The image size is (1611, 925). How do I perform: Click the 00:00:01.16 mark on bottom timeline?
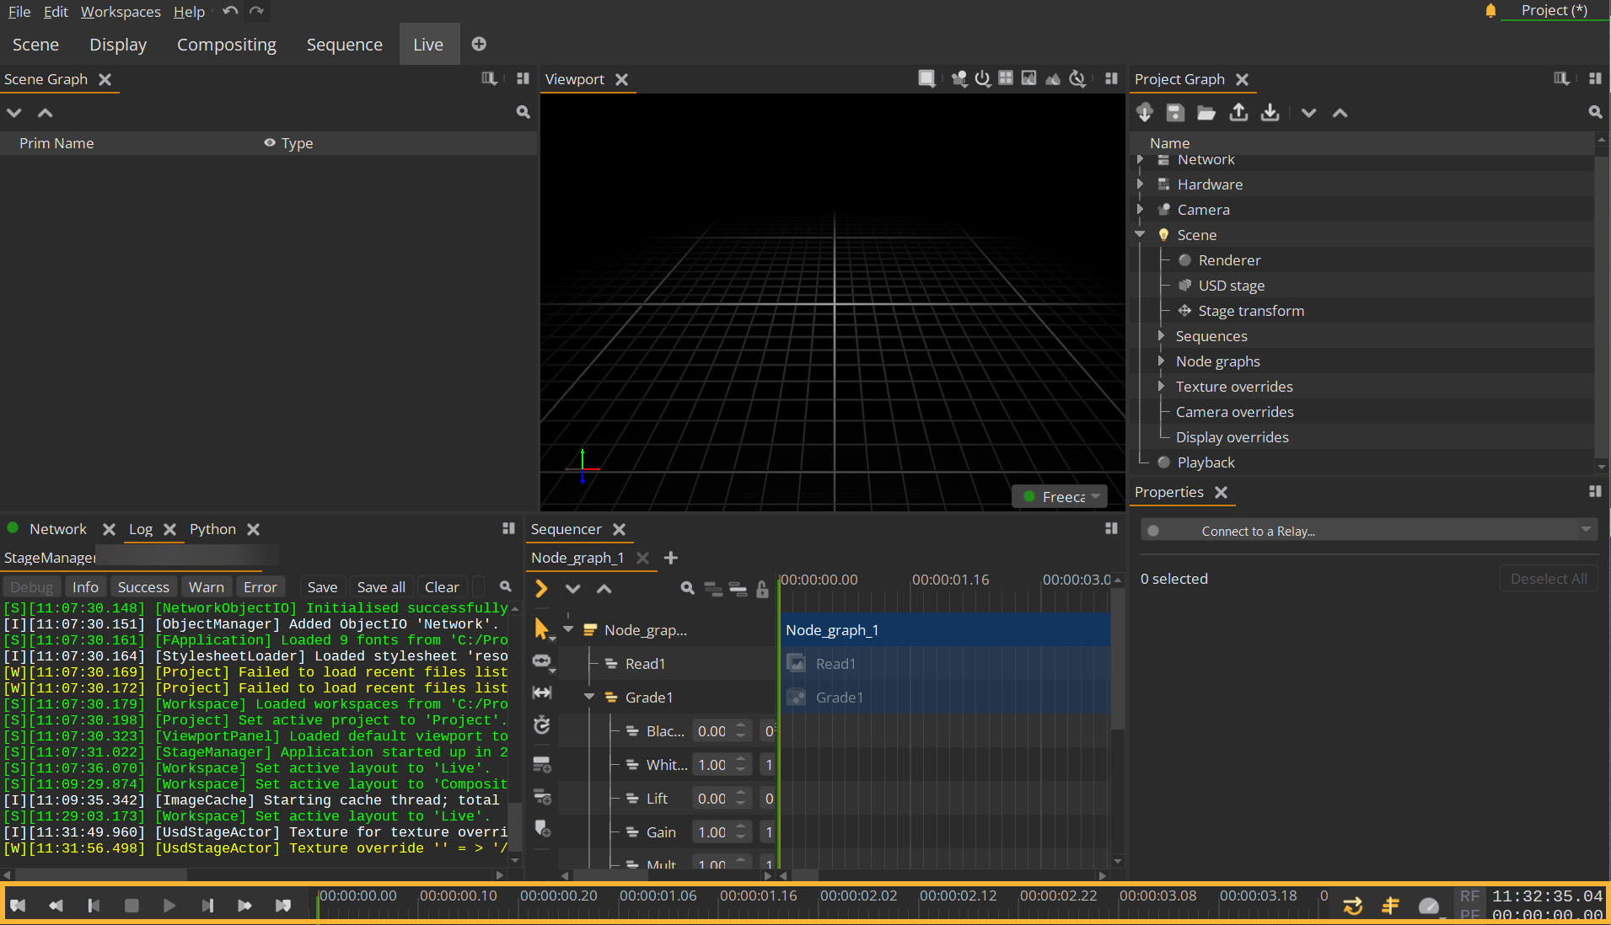point(758,896)
